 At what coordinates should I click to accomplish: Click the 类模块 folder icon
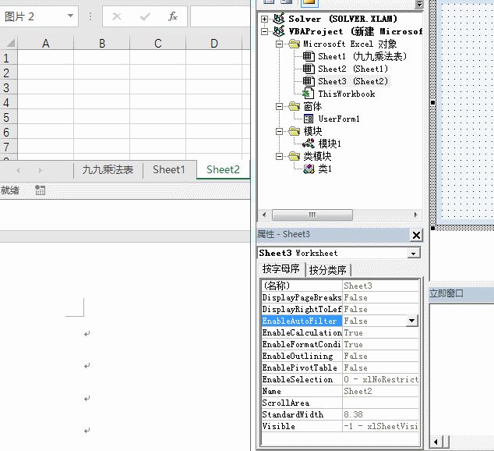(294, 156)
